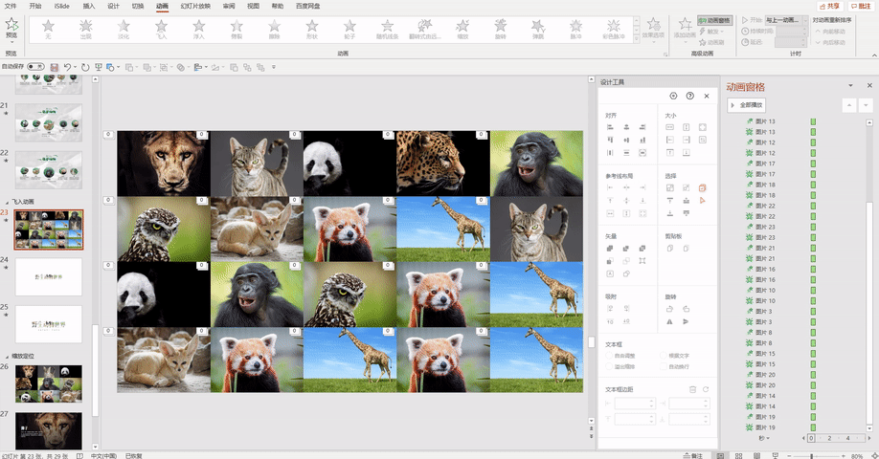Open the 幻灯片放映 (Slide Show) tab

point(194,6)
